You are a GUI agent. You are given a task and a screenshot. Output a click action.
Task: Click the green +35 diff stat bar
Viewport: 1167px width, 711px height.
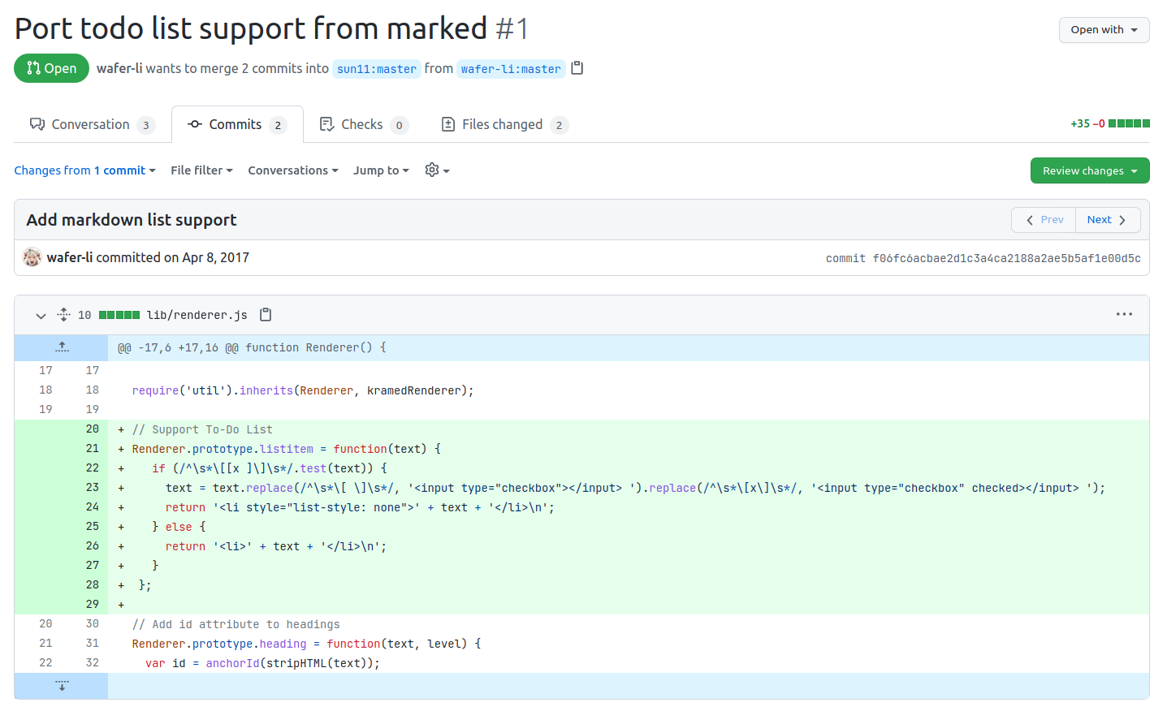[1130, 123]
